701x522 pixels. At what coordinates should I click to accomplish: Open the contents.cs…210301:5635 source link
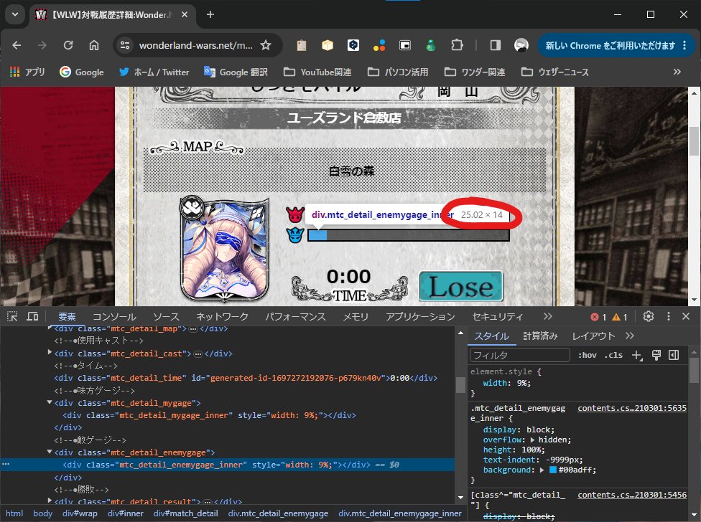coord(632,408)
